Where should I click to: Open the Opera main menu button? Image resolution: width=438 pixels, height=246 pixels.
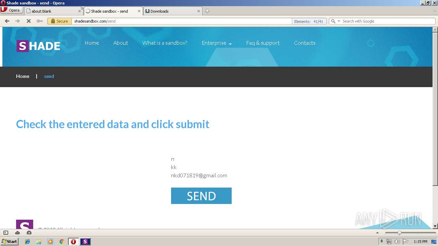[12, 10]
